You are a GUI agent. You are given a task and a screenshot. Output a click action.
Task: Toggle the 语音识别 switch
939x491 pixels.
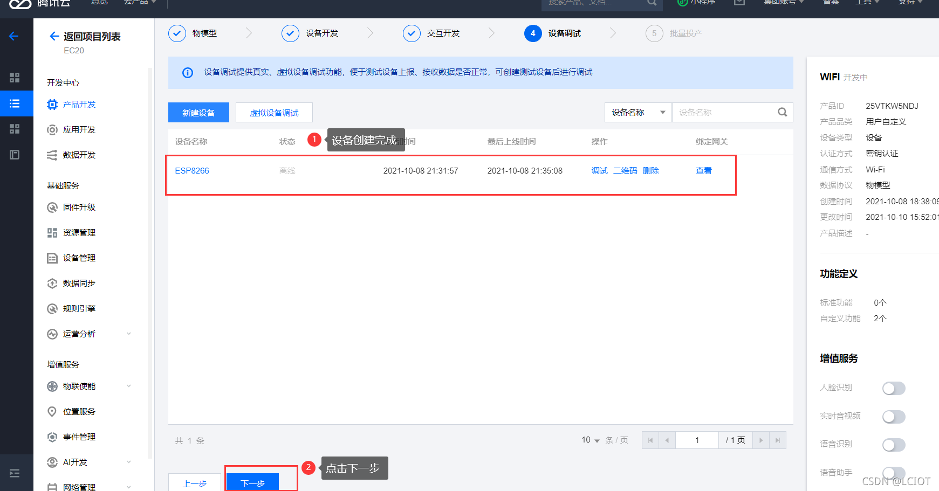pyautogui.click(x=894, y=445)
